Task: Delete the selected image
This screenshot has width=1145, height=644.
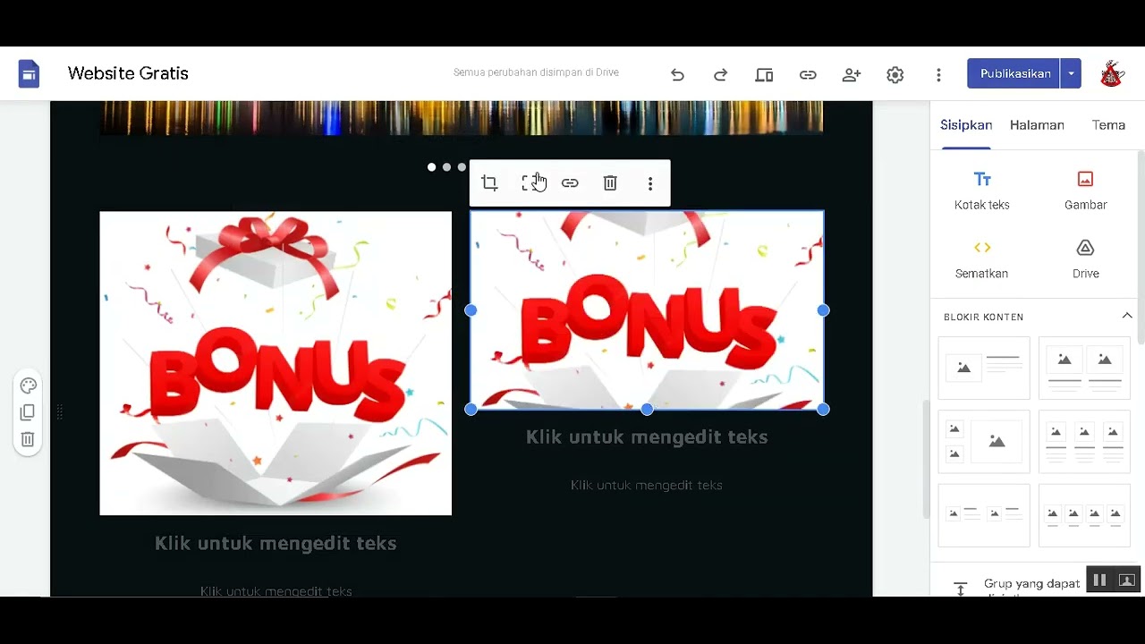Action: [x=610, y=183]
